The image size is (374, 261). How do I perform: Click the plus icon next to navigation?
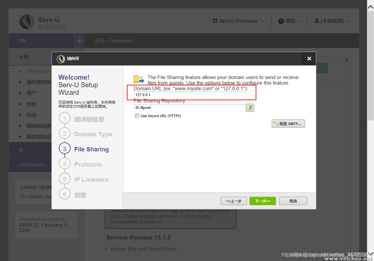click(80, 41)
